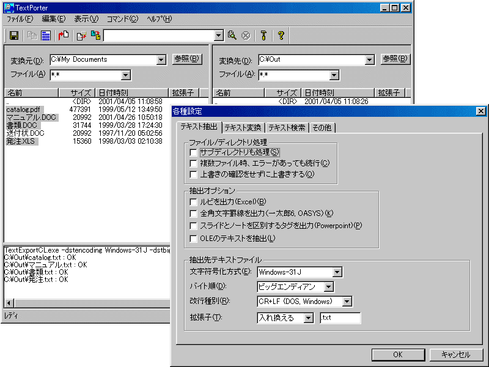489x367 pixels.
Task: Select 発注.XLS in the file list
Action: point(21,141)
